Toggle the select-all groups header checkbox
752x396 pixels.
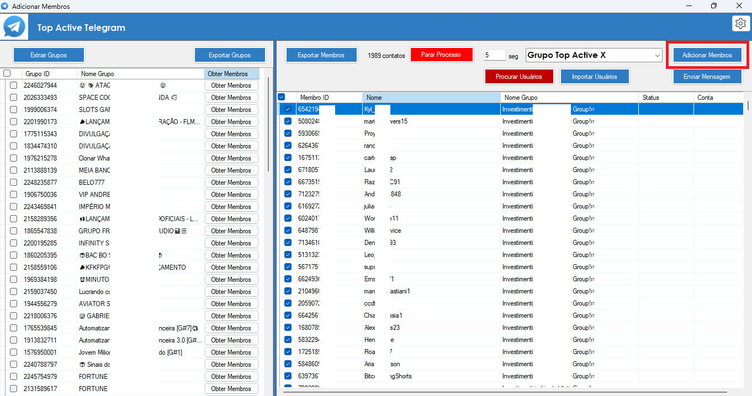coord(7,73)
